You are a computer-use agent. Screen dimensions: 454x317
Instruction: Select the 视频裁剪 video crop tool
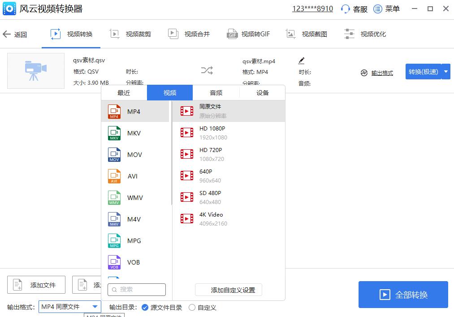[130, 34]
